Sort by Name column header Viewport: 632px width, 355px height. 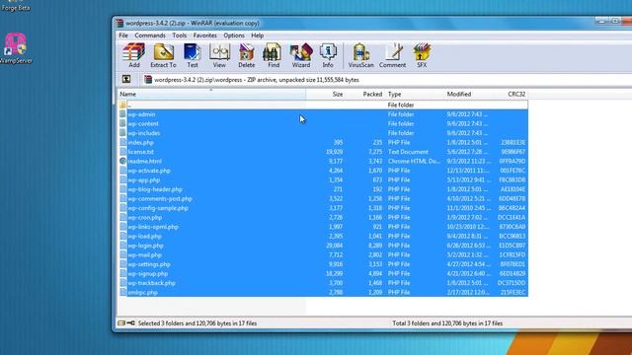[211, 94]
